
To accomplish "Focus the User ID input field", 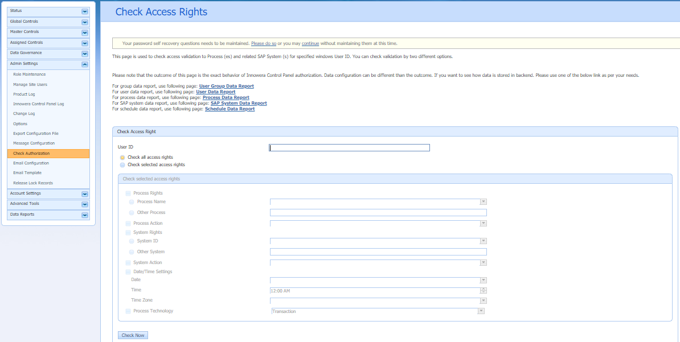I will [349, 148].
